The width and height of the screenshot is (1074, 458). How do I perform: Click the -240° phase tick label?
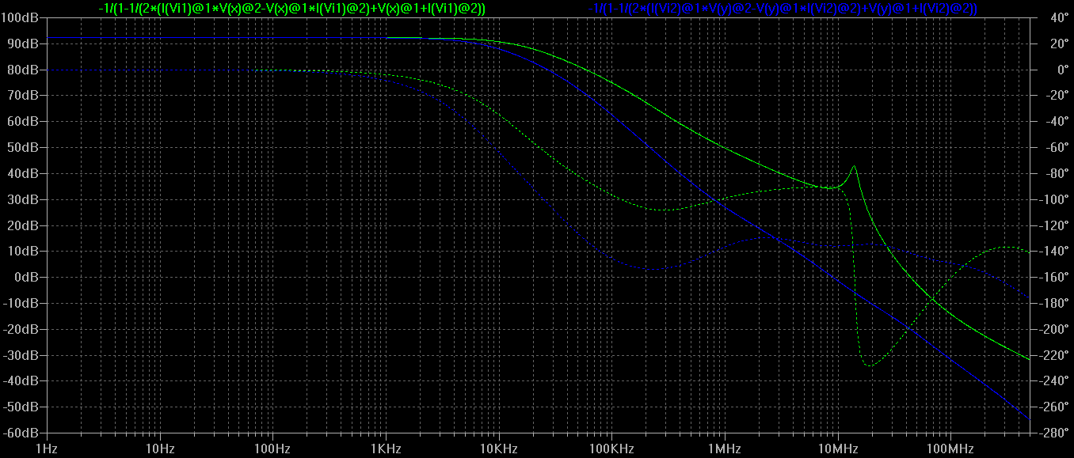point(1056,381)
